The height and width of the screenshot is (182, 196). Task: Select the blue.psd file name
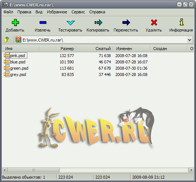click(x=18, y=62)
